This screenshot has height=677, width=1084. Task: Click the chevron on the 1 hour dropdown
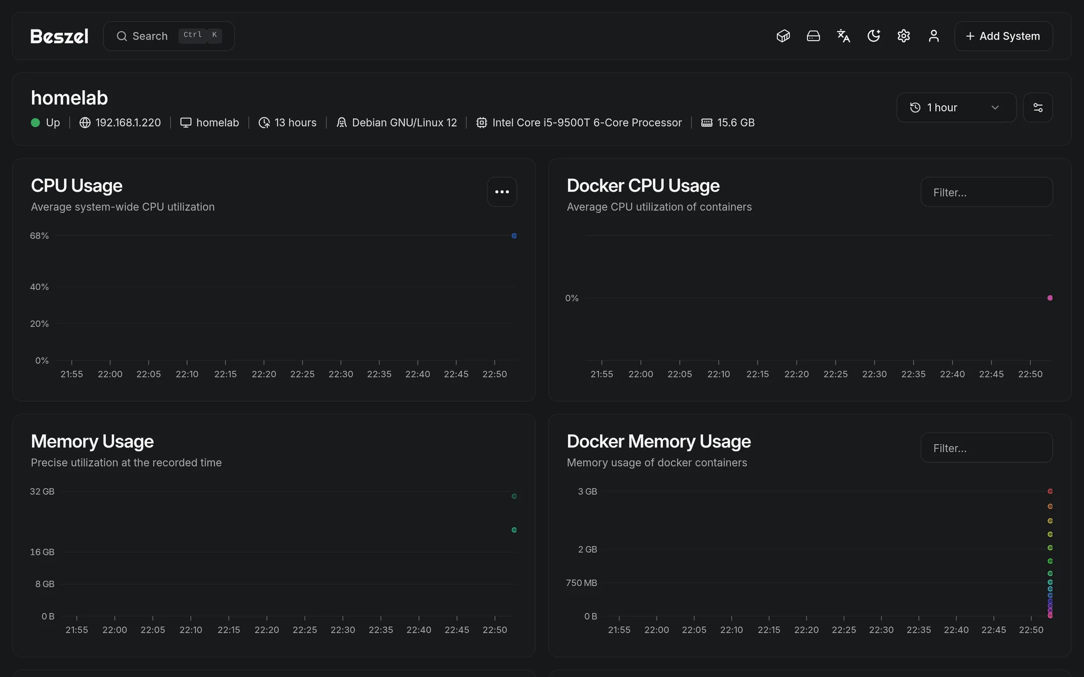coord(995,107)
